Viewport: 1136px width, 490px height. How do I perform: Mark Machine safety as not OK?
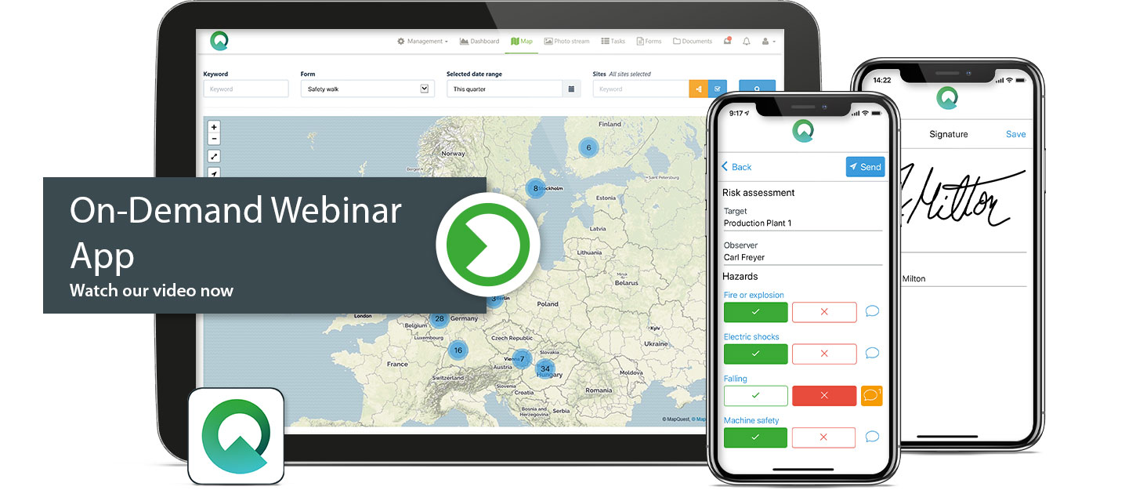(823, 437)
